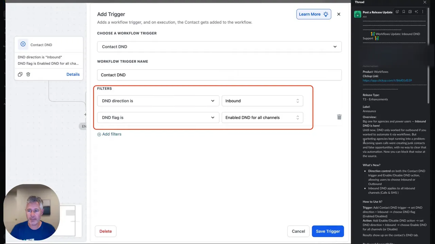Remove filter with the trash icon
This screenshot has height=244, width=435.
(x=339, y=117)
